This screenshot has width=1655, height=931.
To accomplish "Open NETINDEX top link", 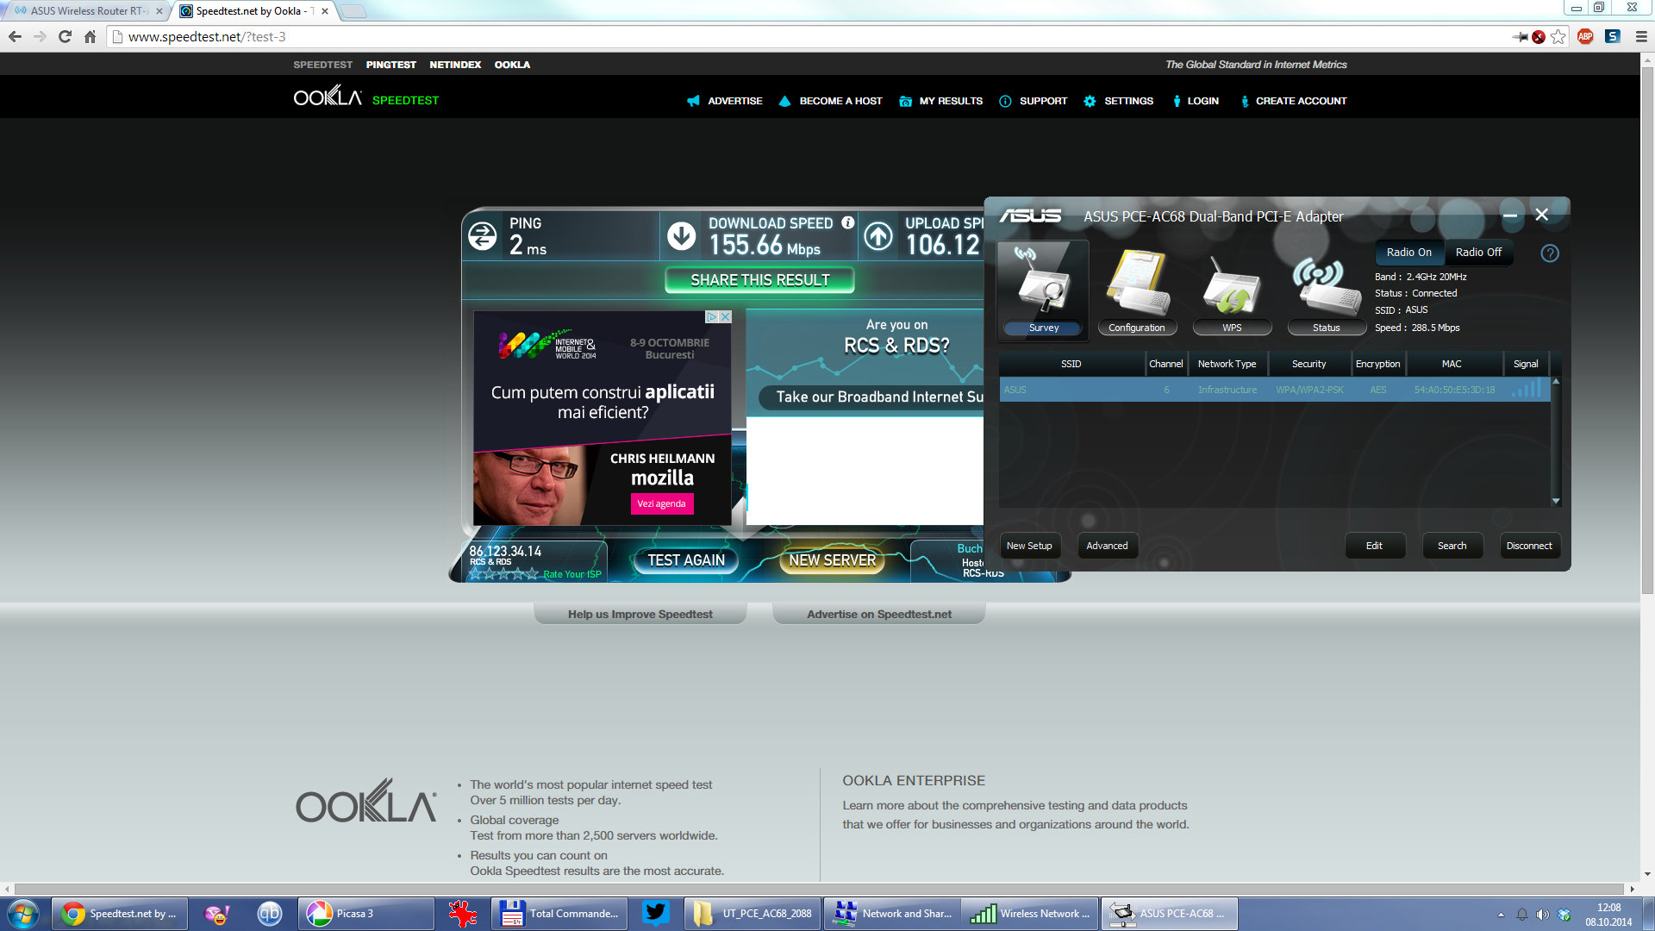I will point(455,65).
